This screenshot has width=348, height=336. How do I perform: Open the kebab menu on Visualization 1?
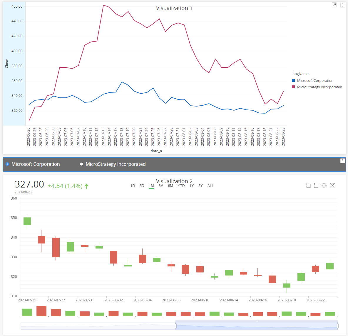pos(342,5)
